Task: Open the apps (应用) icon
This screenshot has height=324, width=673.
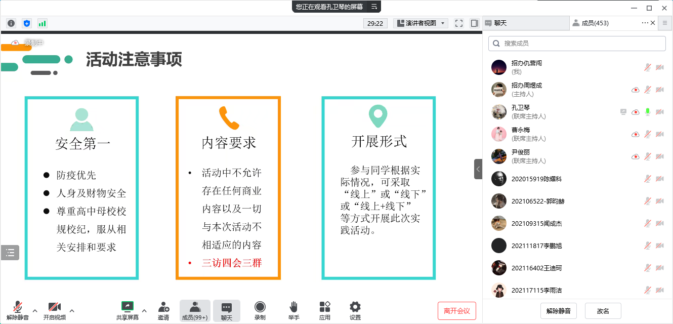Action: (x=325, y=310)
